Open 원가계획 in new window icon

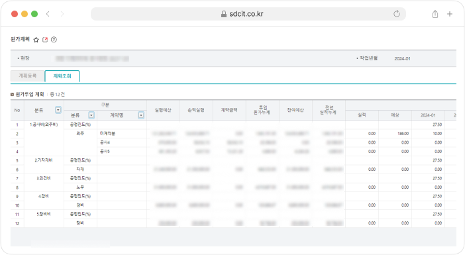coord(45,40)
